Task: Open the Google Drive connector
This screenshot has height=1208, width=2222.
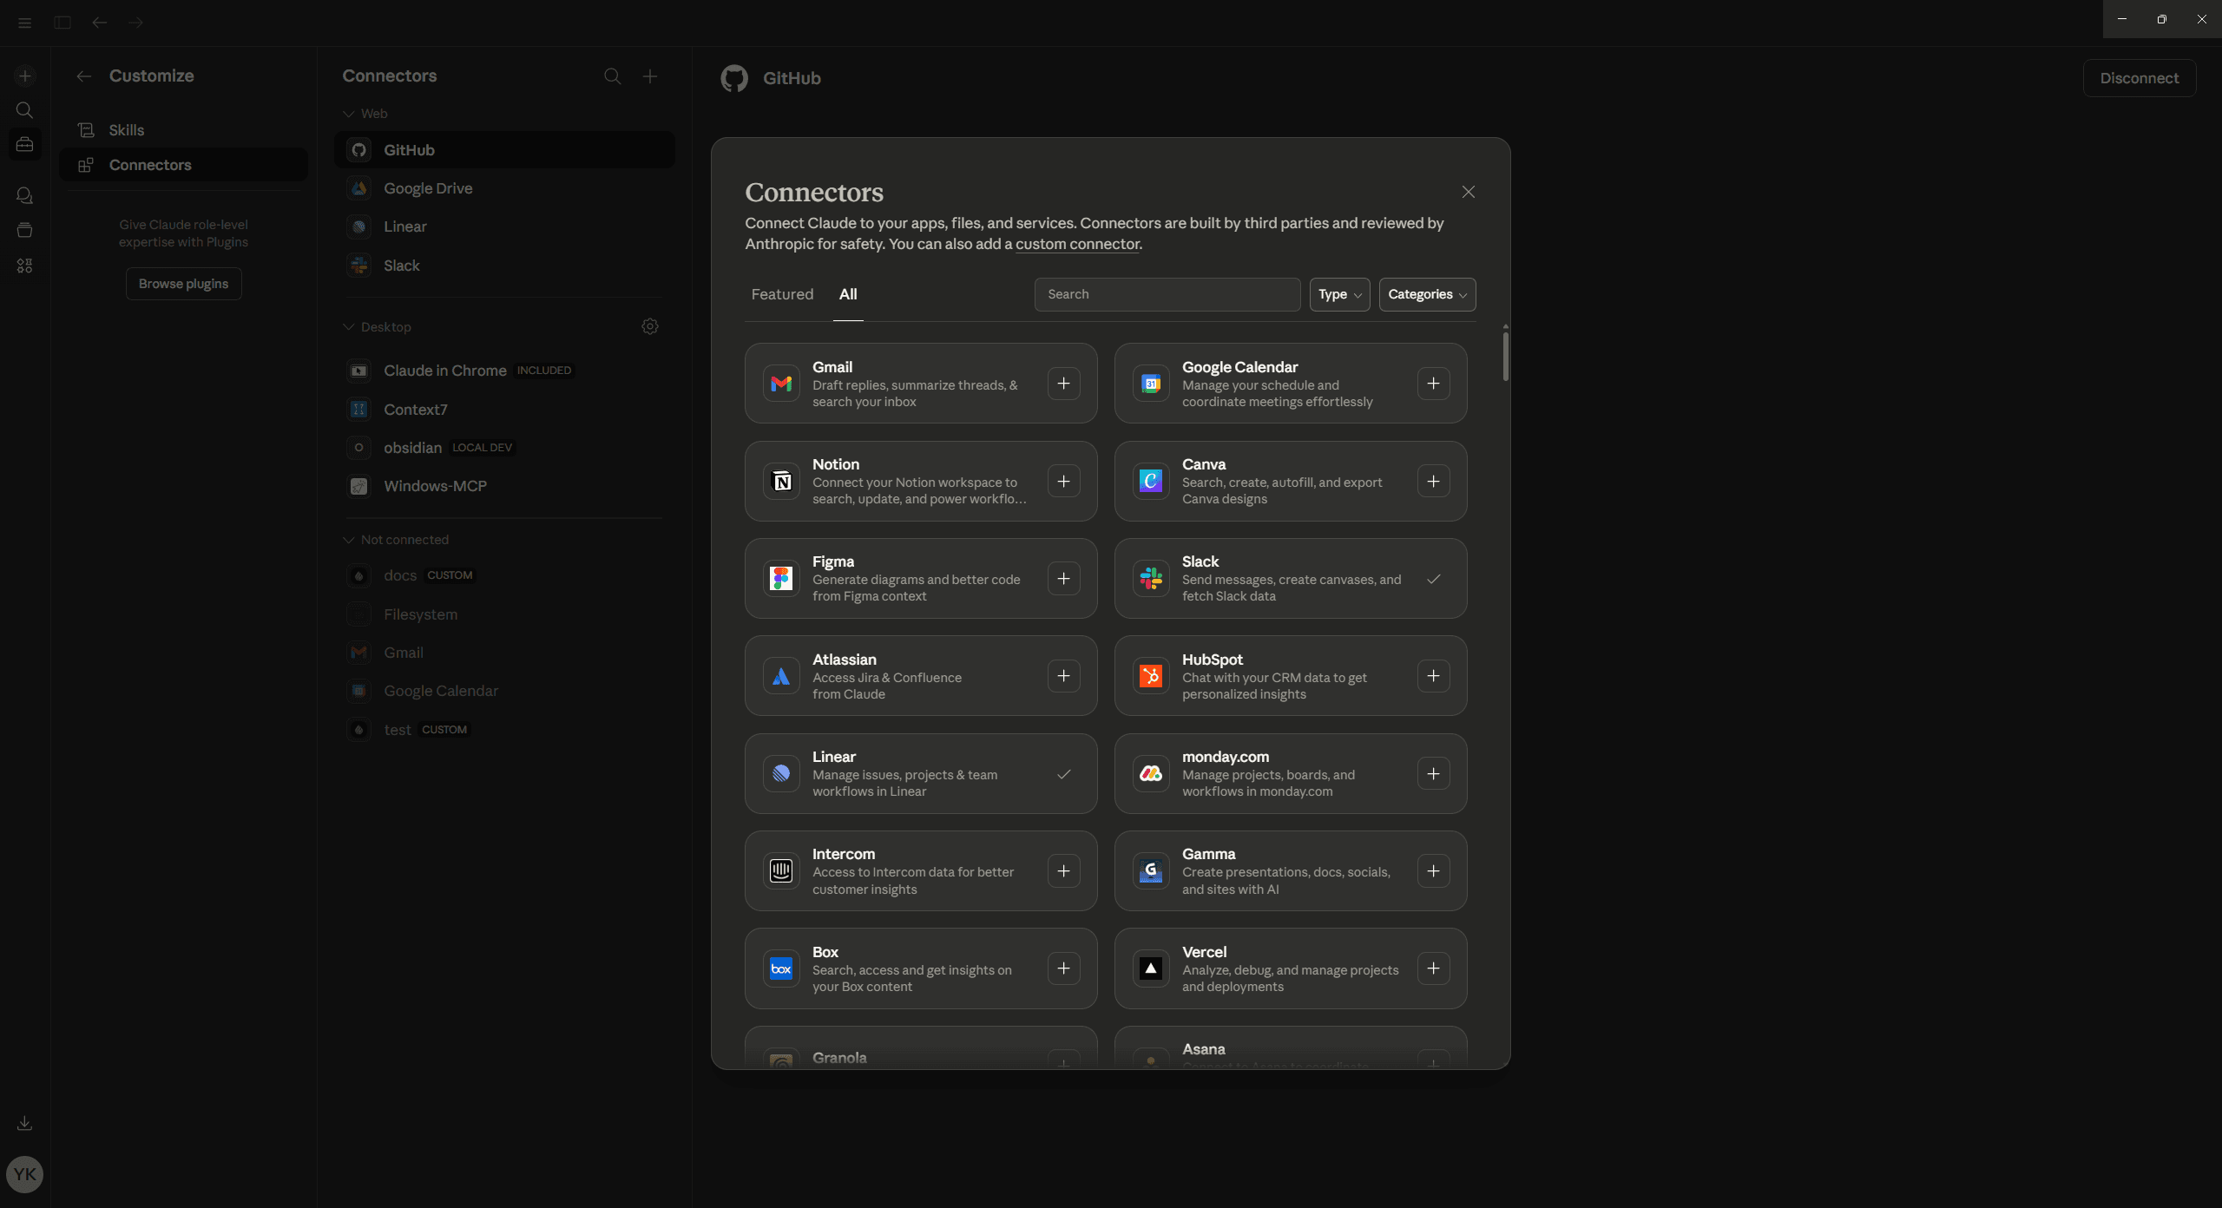Action: pyautogui.click(x=428, y=187)
